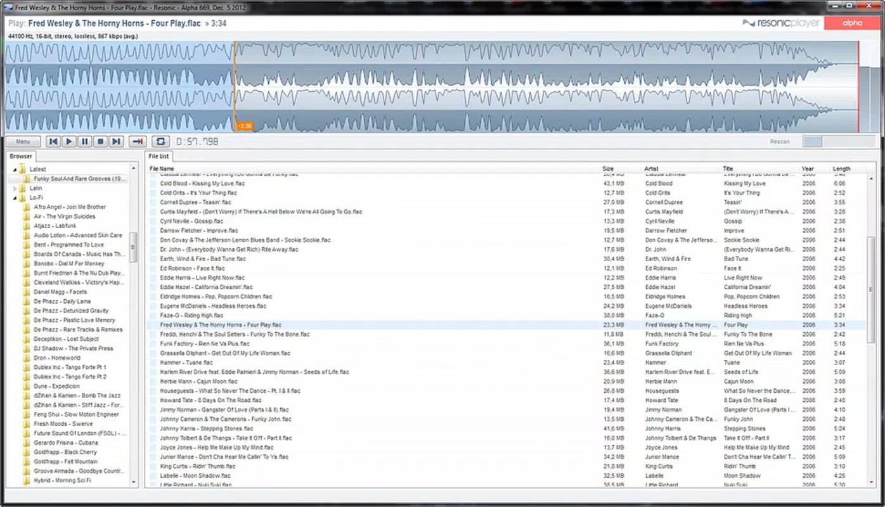The height and width of the screenshot is (507, 885).
Task: Switch to the Browser tab
Action: (x=21, y=156)
